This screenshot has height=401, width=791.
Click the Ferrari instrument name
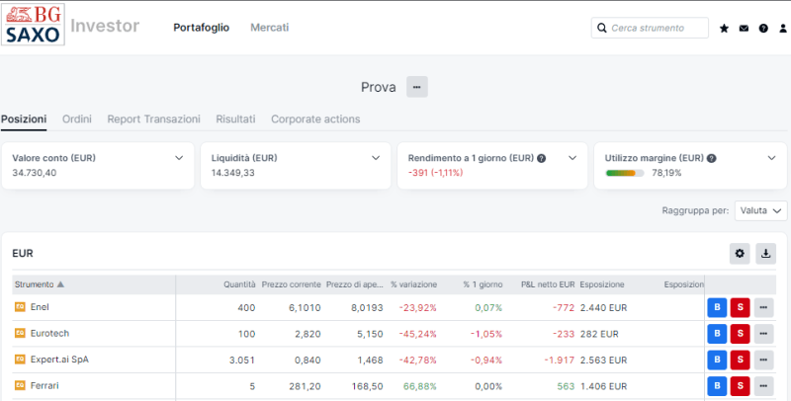[x=44, y=385]
